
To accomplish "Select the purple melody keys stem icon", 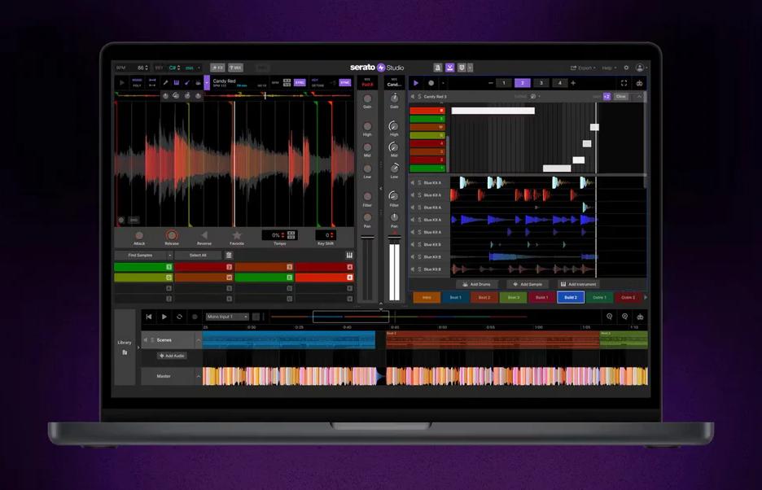I will point(177,83).
